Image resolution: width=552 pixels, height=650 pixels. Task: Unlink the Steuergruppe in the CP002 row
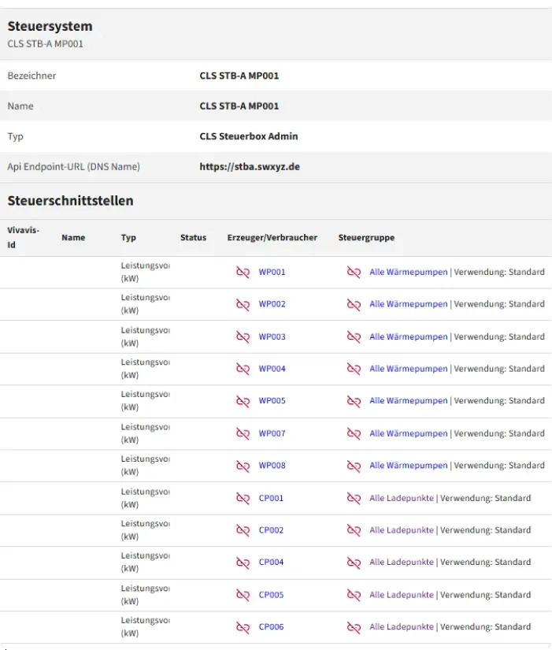pos(354,530)
